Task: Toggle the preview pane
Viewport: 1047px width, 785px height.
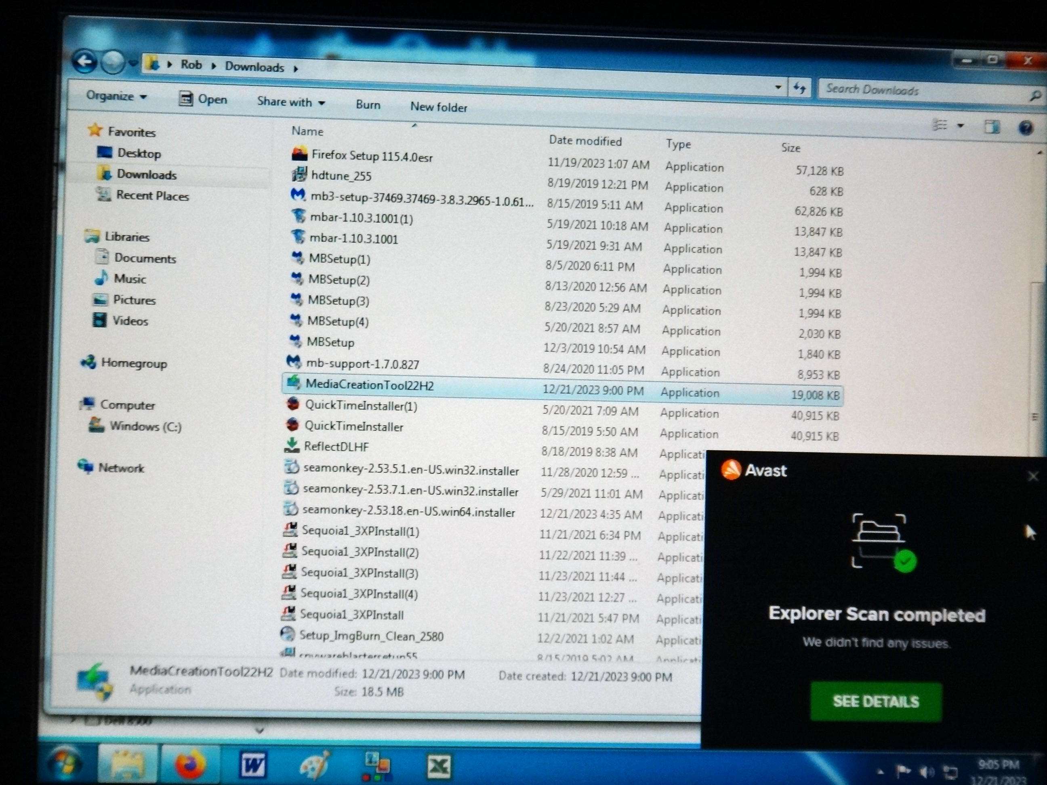Action: coord(992,127)
